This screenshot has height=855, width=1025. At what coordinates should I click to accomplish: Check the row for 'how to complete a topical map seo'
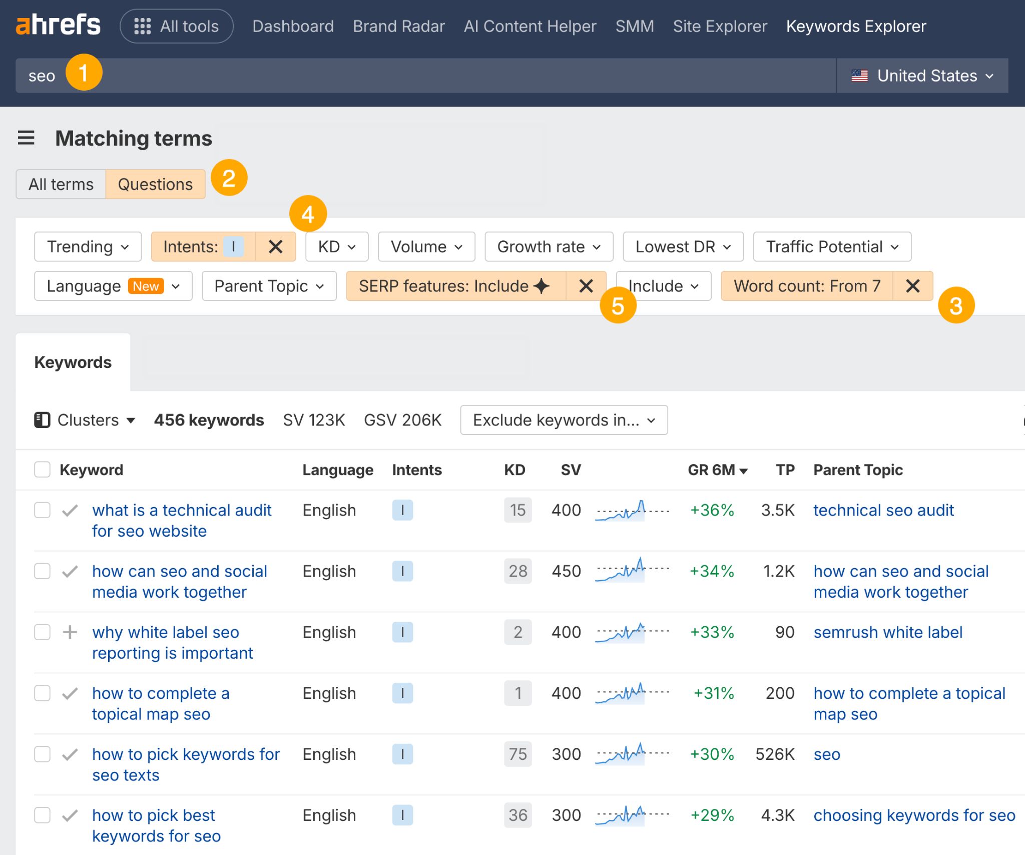tap(42, 693)
